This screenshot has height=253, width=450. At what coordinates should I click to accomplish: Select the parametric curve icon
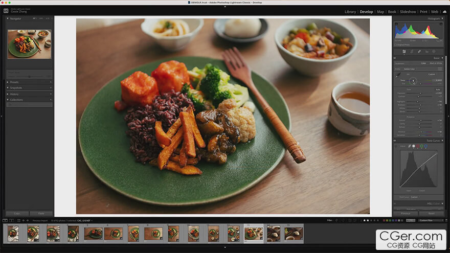point(409,146)
